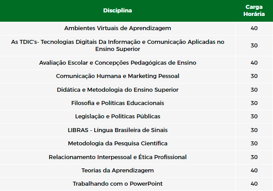Select LIBRAS - Língua Brasileira de Sinais
The height and width of the screenshot is (191, 273).
tap(118, 130)
